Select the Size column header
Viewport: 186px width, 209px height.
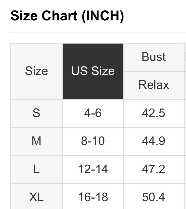click(36, 71)
